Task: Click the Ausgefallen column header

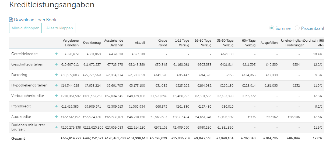Action: click(x=269, y=43)
